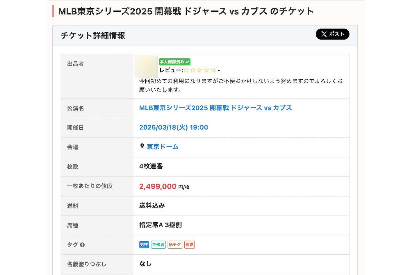The height and width of the screenshot is (275, 412).
Task: Click the red 2,499,000 price text
Action: 157,186
